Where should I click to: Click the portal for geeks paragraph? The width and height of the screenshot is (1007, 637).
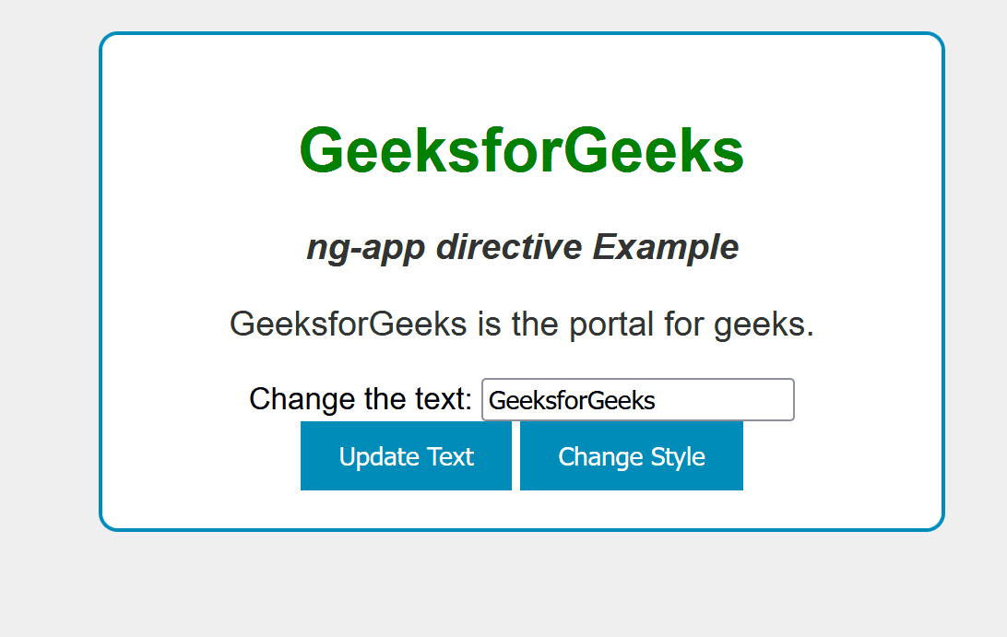click(521, 324)
